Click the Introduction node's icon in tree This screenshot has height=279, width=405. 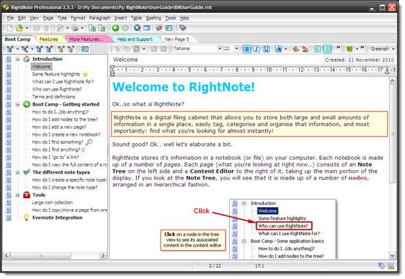click(x=27, y=59)
